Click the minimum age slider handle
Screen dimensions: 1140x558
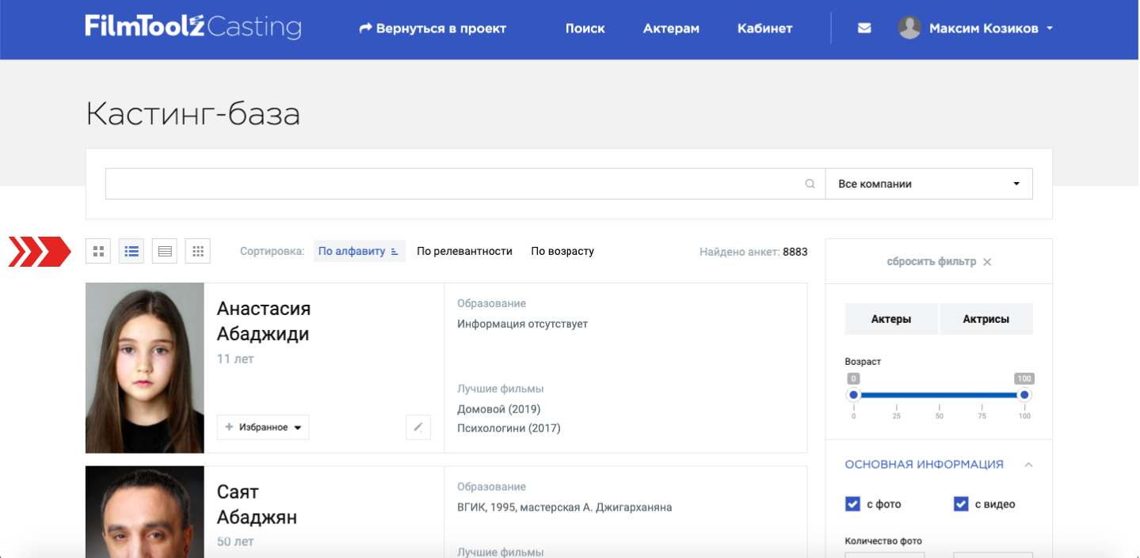853,395
